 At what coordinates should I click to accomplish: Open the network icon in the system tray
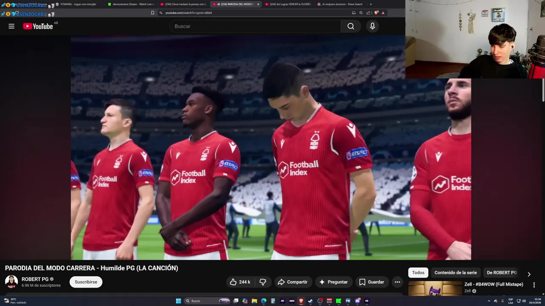click(519, 301)
